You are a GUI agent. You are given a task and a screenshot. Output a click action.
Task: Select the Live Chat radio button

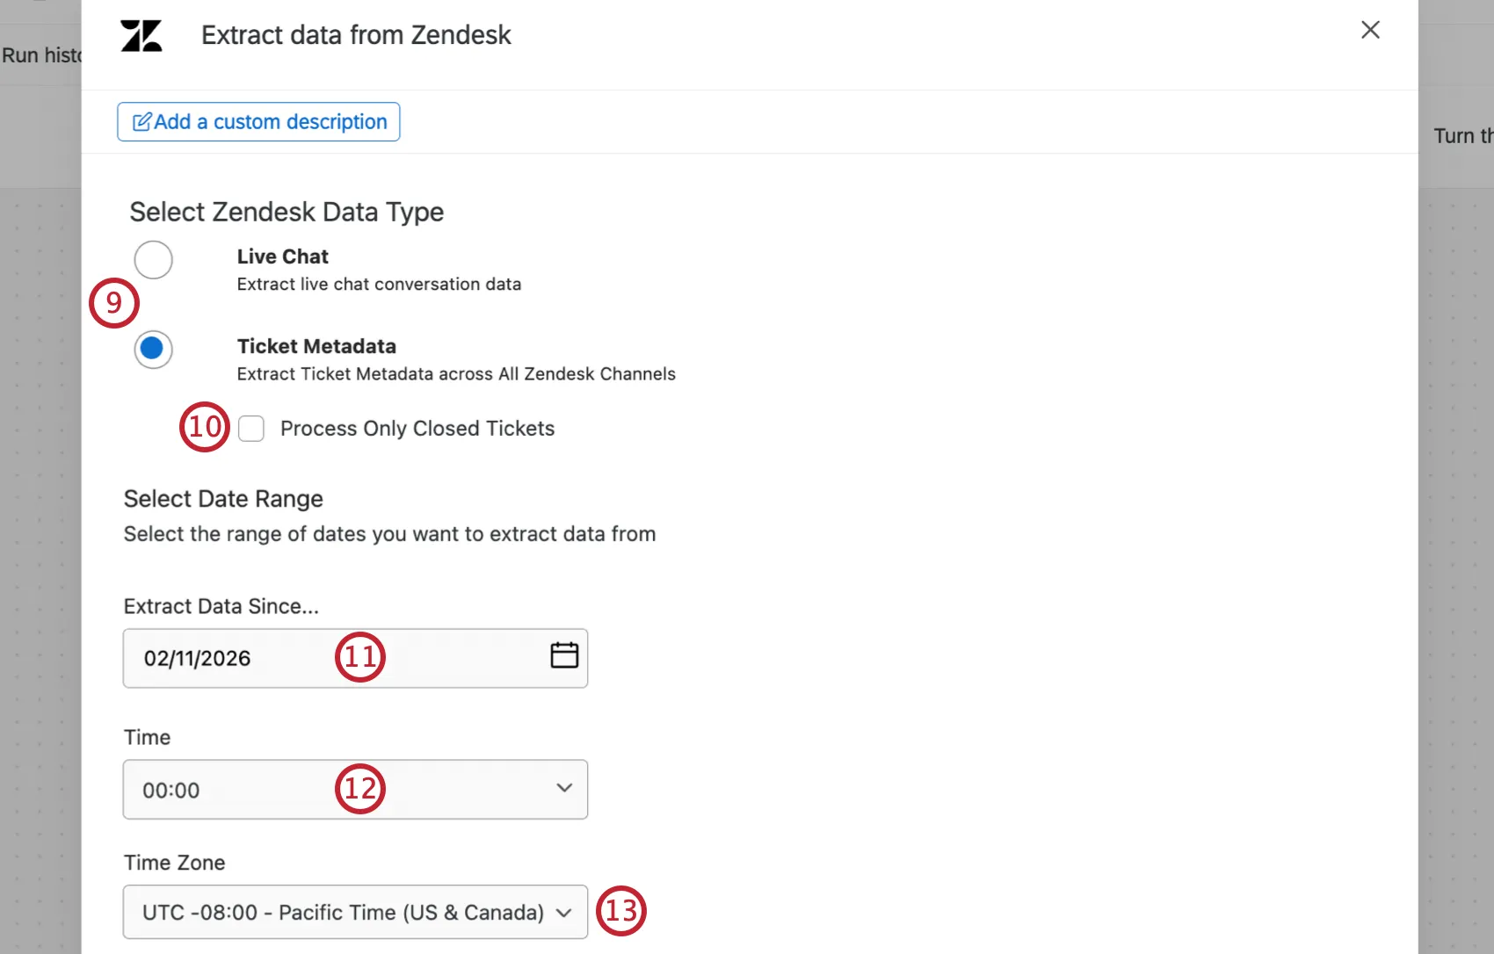point(153,259)
